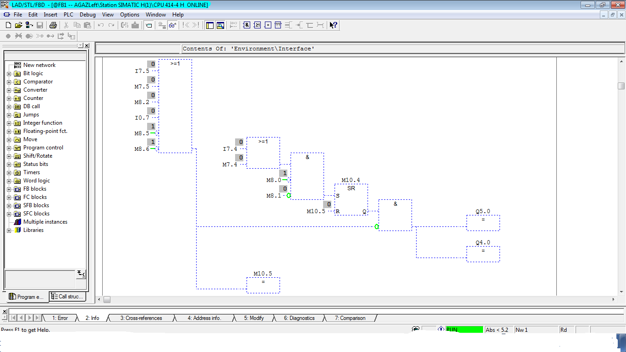This screenshot has height=352, width=626.
Task: Select New network in the element tree
Action: (x=39, y=65)
